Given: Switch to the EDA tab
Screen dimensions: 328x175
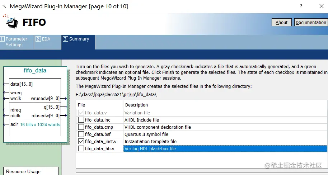Looking at the screenshot, I should tap(47, 42).
